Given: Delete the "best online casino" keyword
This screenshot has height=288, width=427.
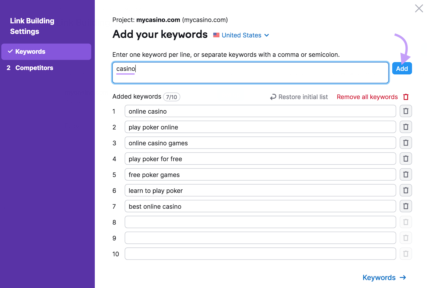Looking at the screenshot, I should [406, 206].
